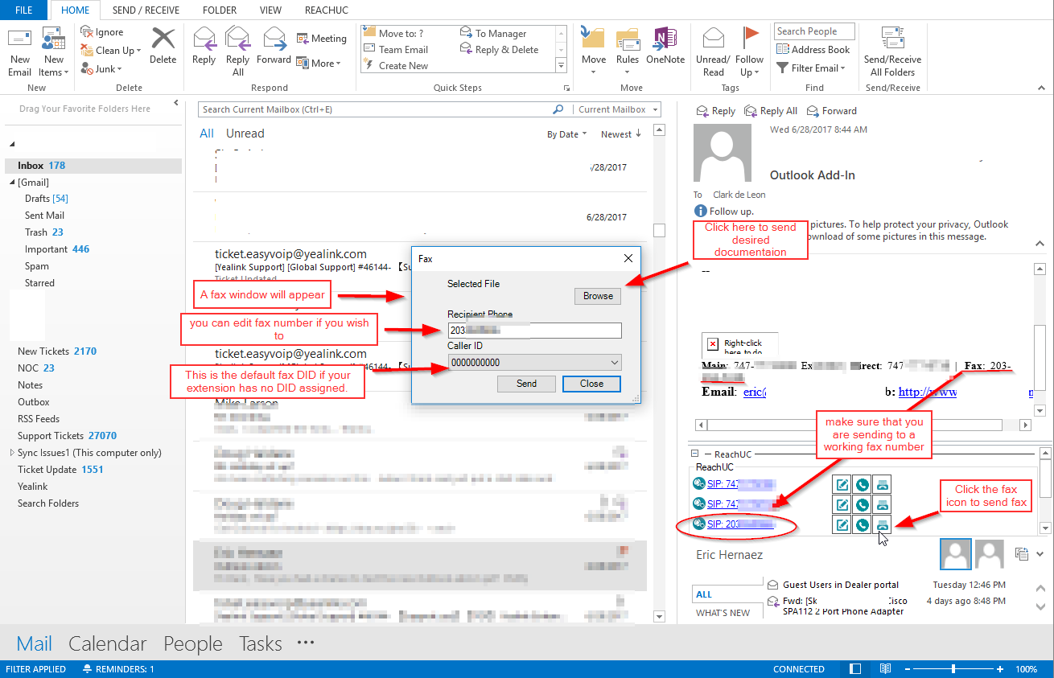Open WHAT'S NEW in people pane
1054x678 pixels.
pos(723,613)
